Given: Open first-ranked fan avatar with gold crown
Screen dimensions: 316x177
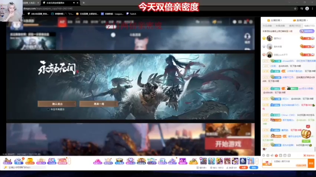Looking at the screenshot, I should coord(269,38).
